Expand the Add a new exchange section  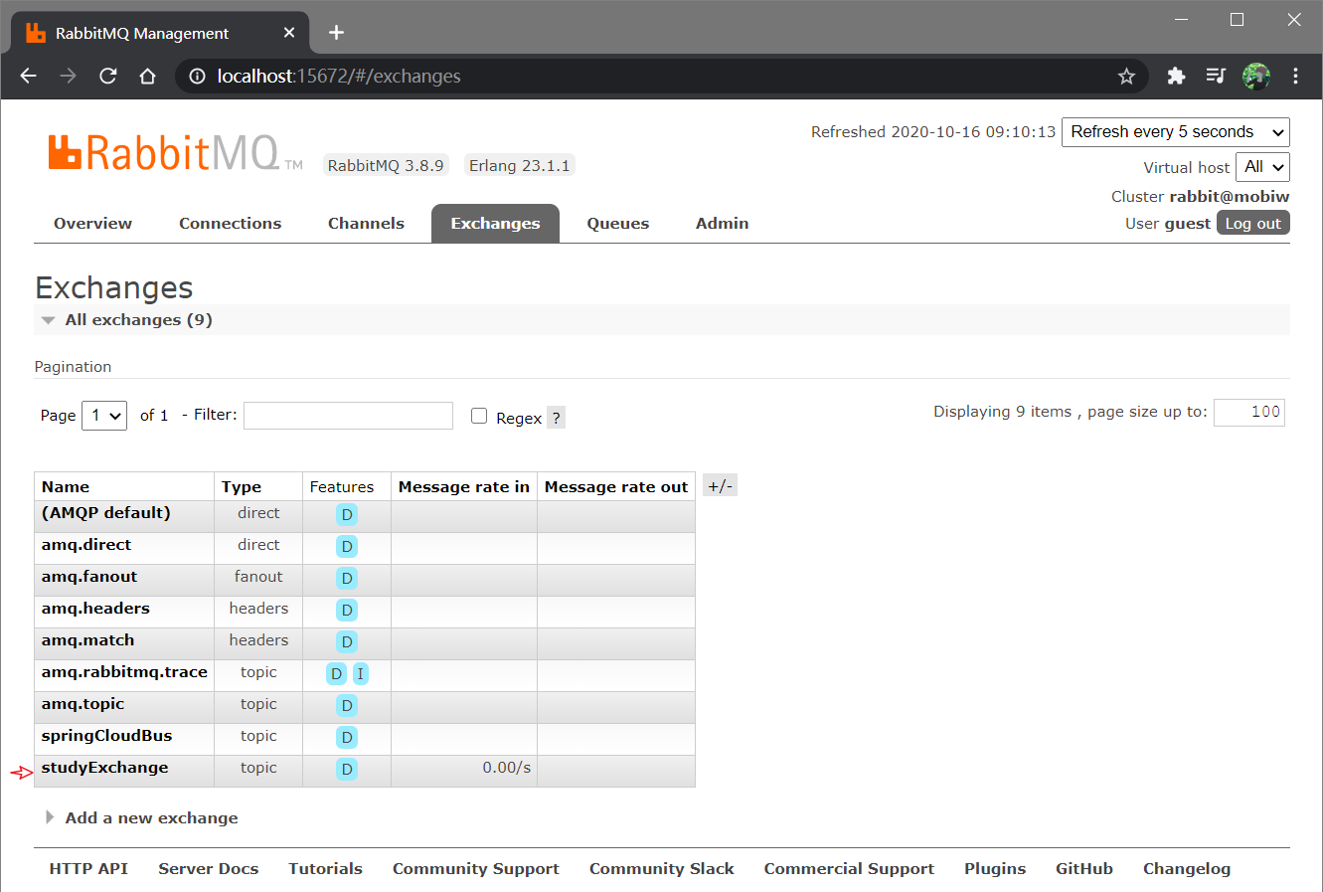point(141,818)
